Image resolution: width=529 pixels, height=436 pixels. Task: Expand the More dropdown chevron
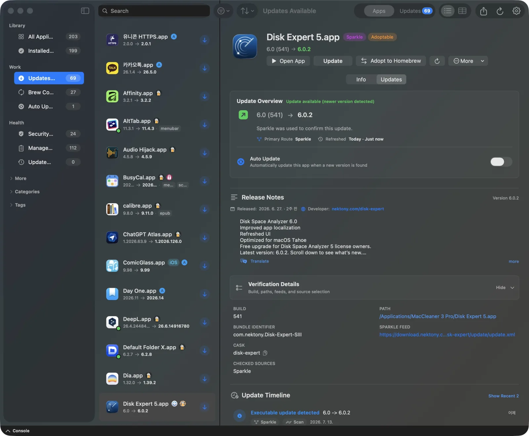[482, 61]
